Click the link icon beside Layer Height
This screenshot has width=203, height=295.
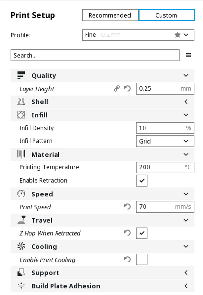pos(116,89)
